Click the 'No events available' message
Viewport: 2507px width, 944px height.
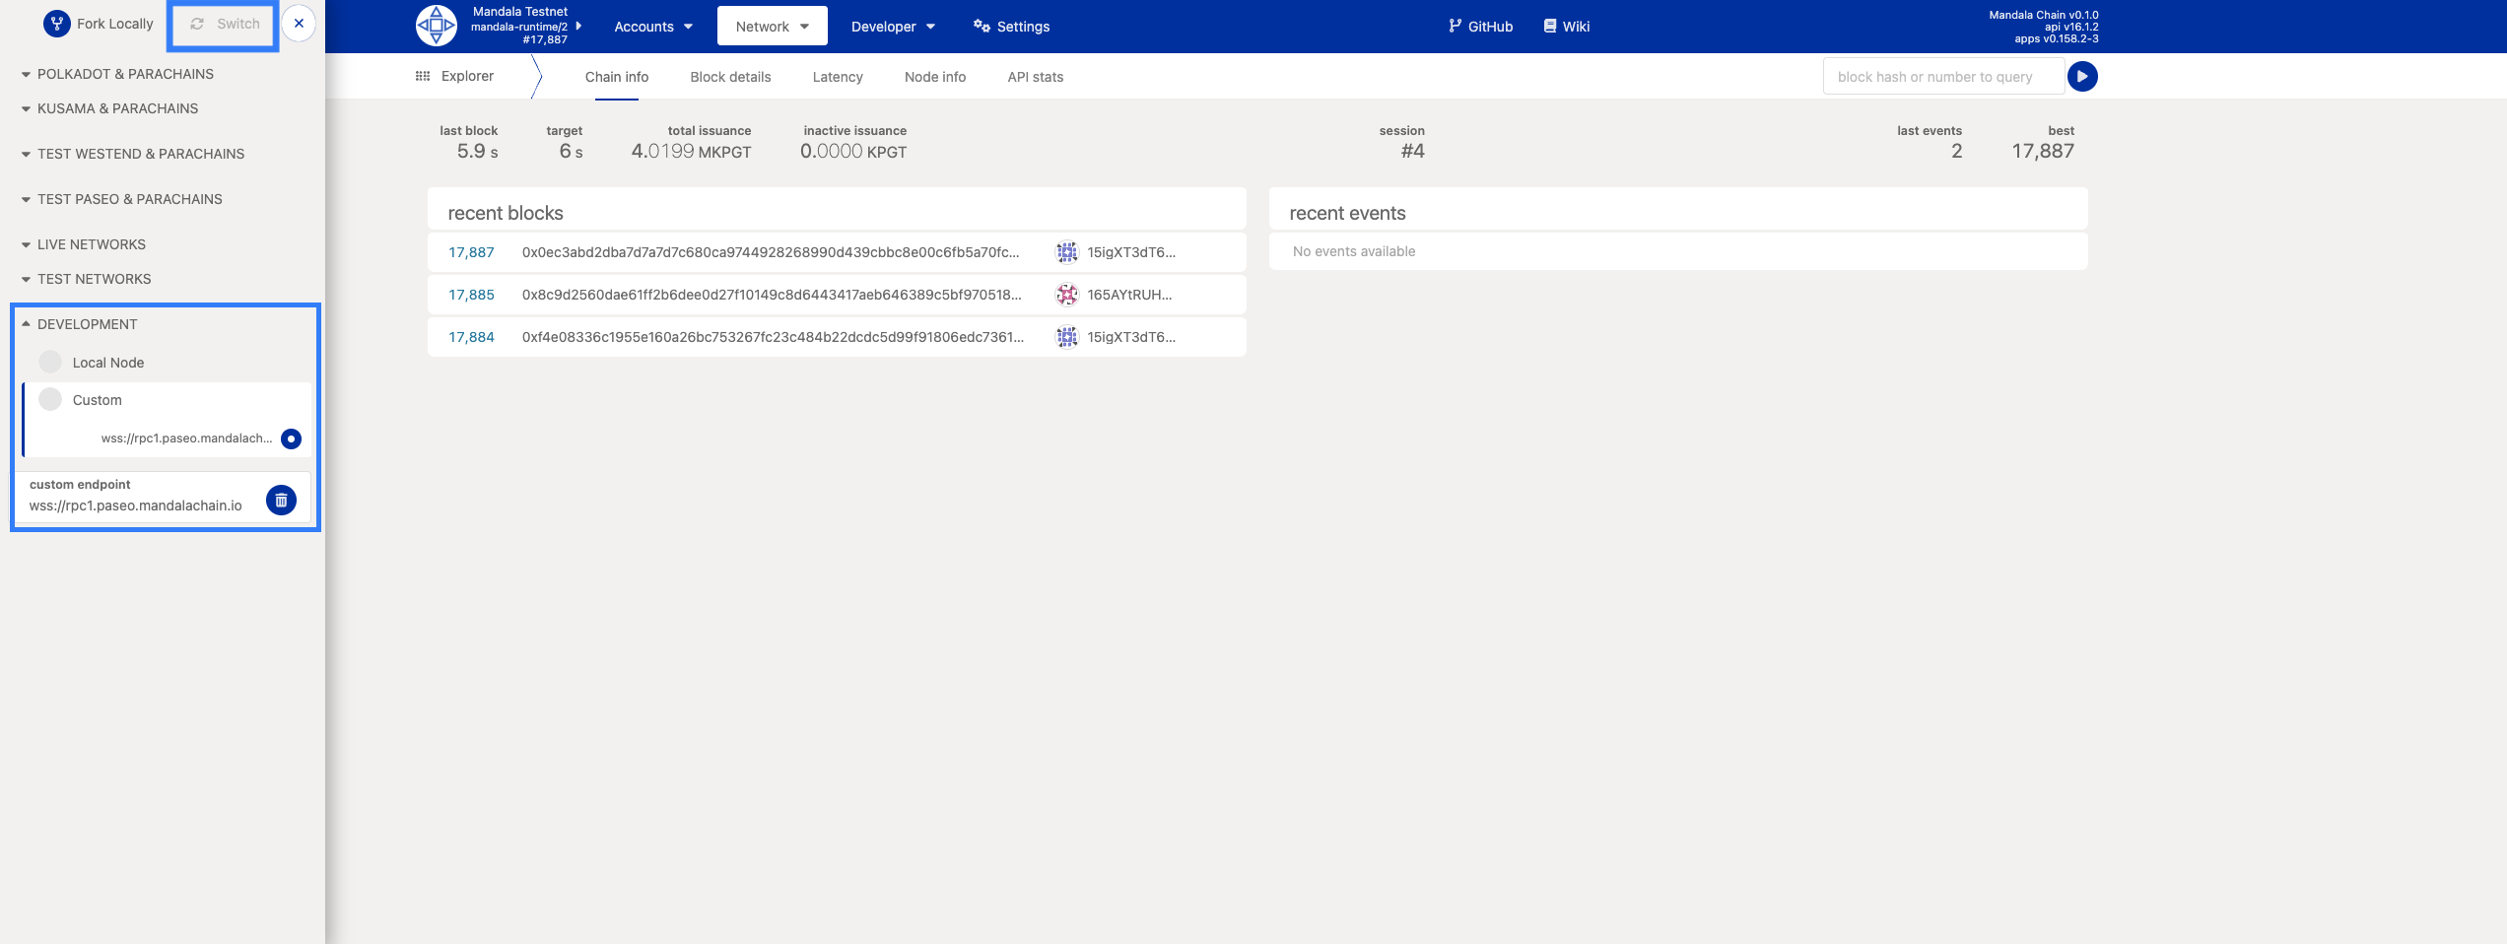(x=1354, y=251)
